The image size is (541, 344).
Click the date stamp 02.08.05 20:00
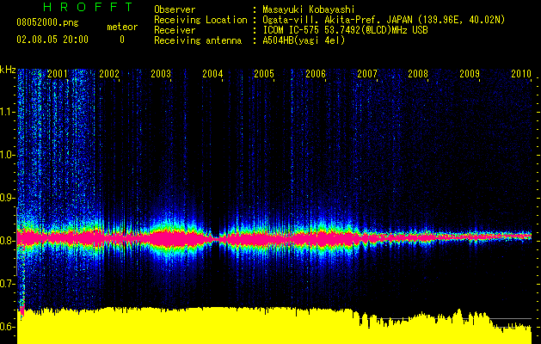(x=52, y=40)
